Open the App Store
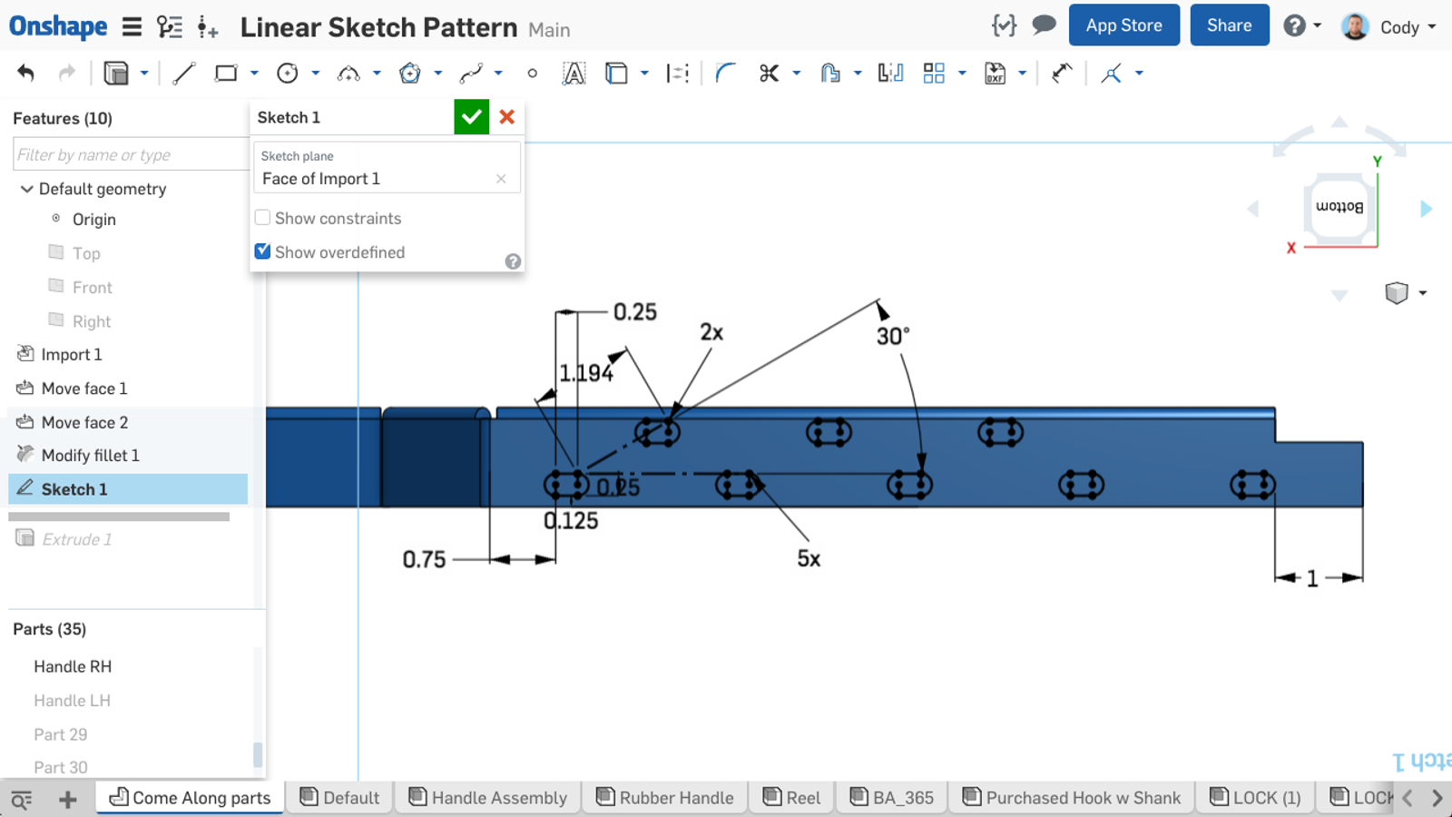This screenshot has width=1452, height=817. [1123, 25]
